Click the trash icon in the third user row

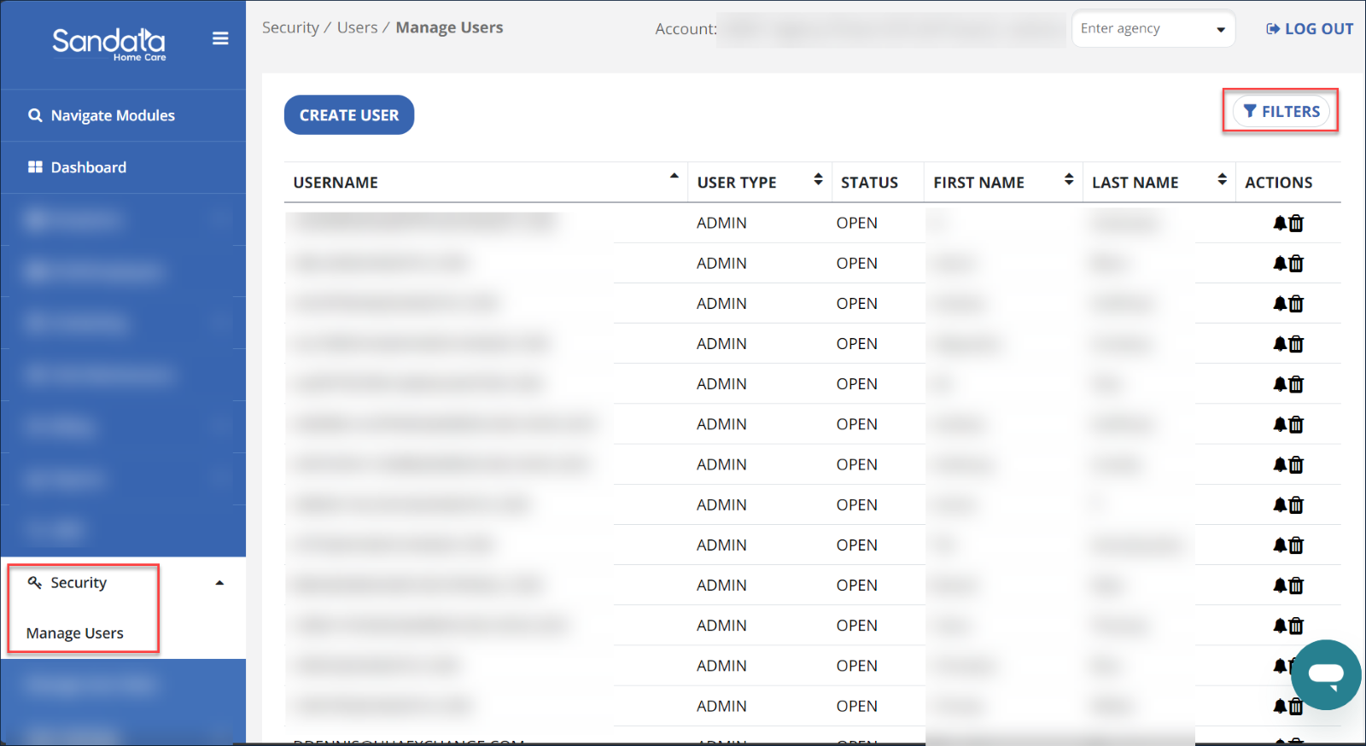point(1296,304)
